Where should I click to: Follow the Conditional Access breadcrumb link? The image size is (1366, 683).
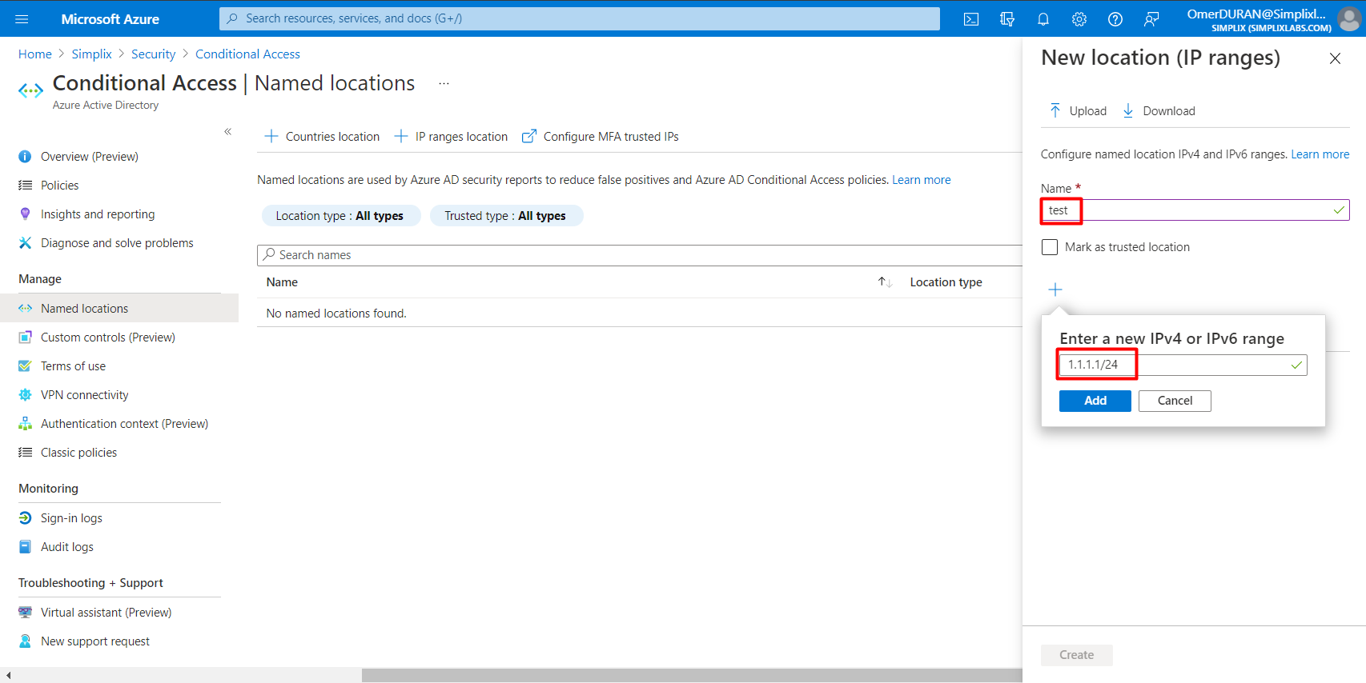click(x=248, y=54)
